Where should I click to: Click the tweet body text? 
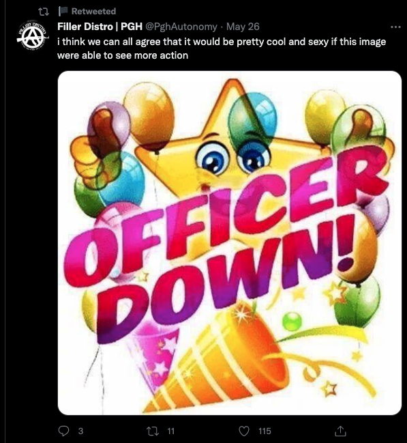(222, 48)
